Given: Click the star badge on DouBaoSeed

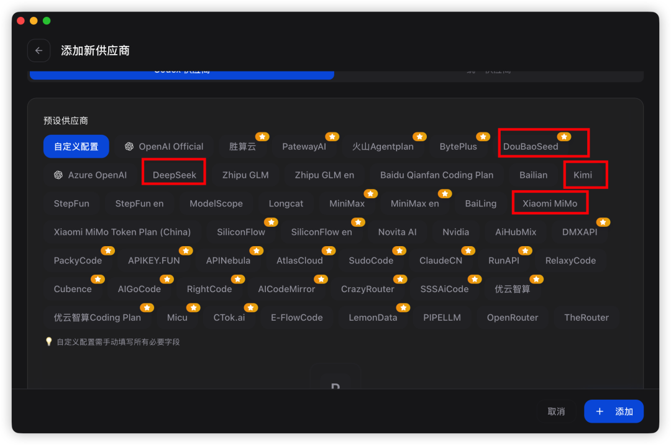Looking at the screenshot, I should pos(564,137).
